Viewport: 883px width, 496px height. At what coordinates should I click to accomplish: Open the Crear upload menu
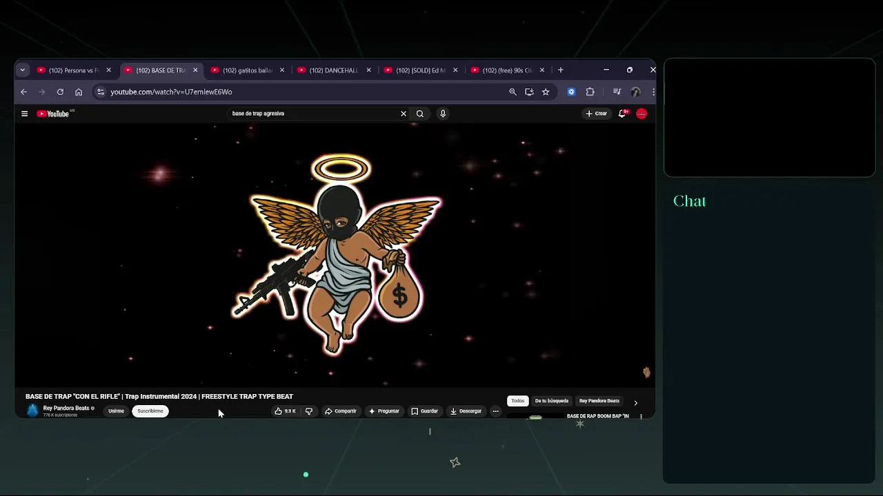click(597, 114)
